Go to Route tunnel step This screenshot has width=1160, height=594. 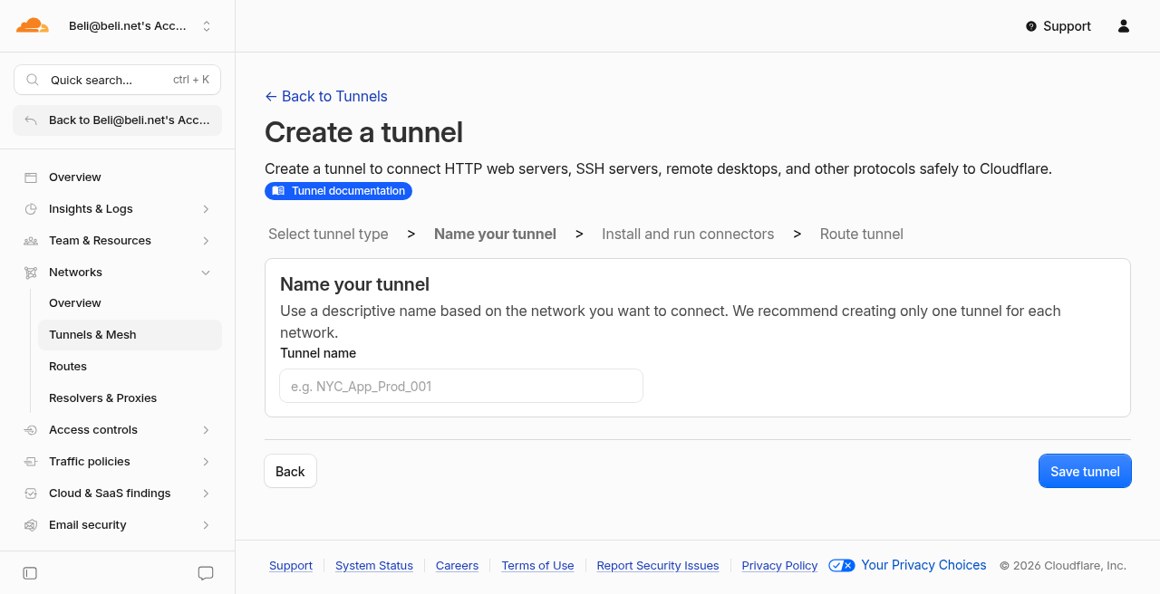click(862, 234)
